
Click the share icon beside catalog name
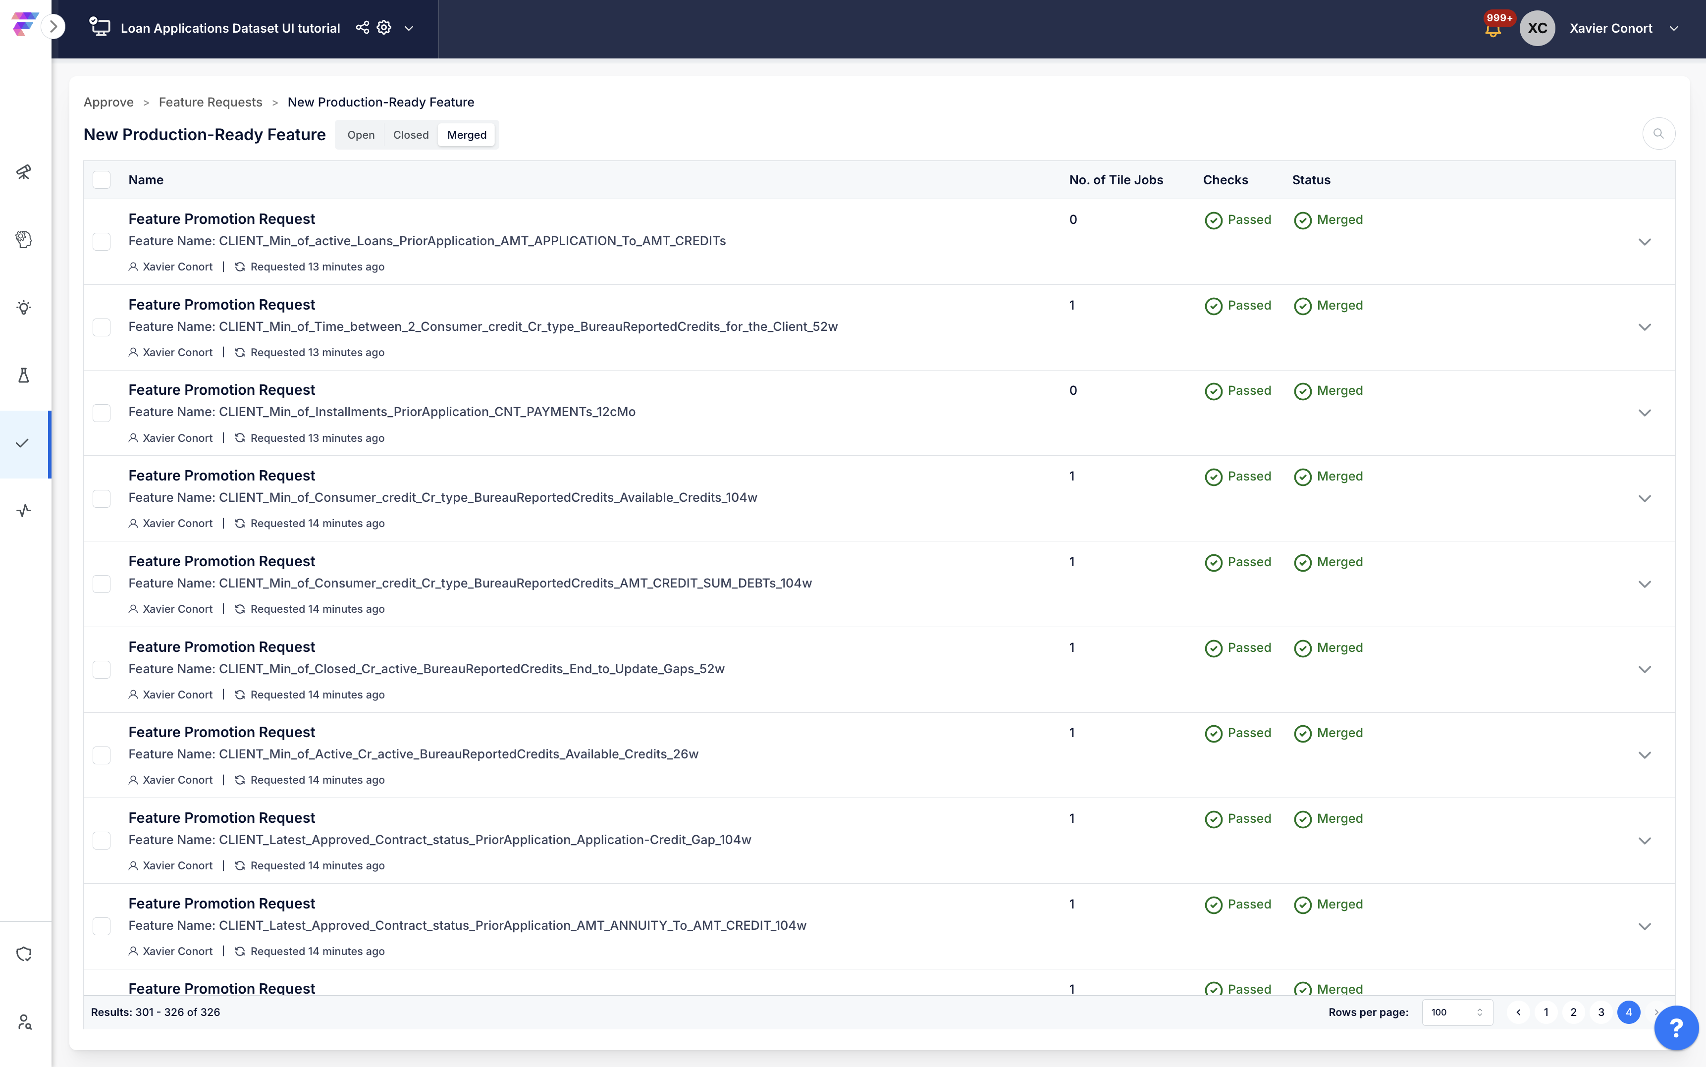tap(362, 28)
